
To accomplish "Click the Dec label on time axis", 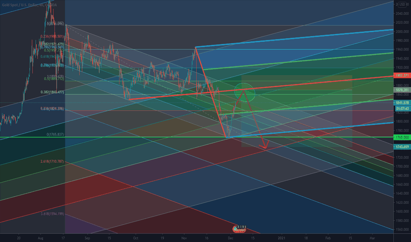I will pos(230,238).
